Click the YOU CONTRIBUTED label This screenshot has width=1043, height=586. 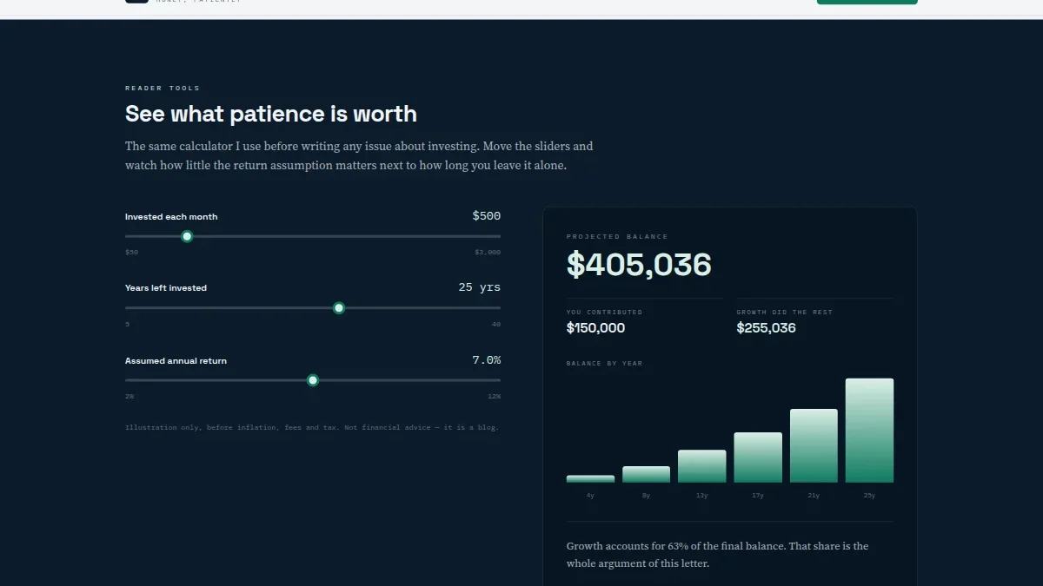[604, 312]
